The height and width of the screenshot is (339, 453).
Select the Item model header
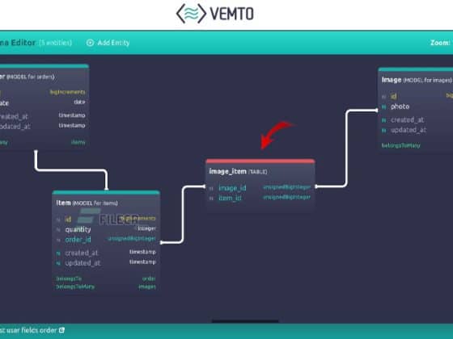click(87, 203)
